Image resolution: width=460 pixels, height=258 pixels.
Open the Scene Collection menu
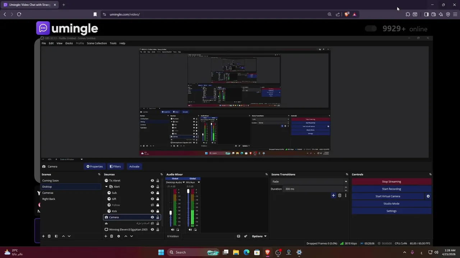97,43
